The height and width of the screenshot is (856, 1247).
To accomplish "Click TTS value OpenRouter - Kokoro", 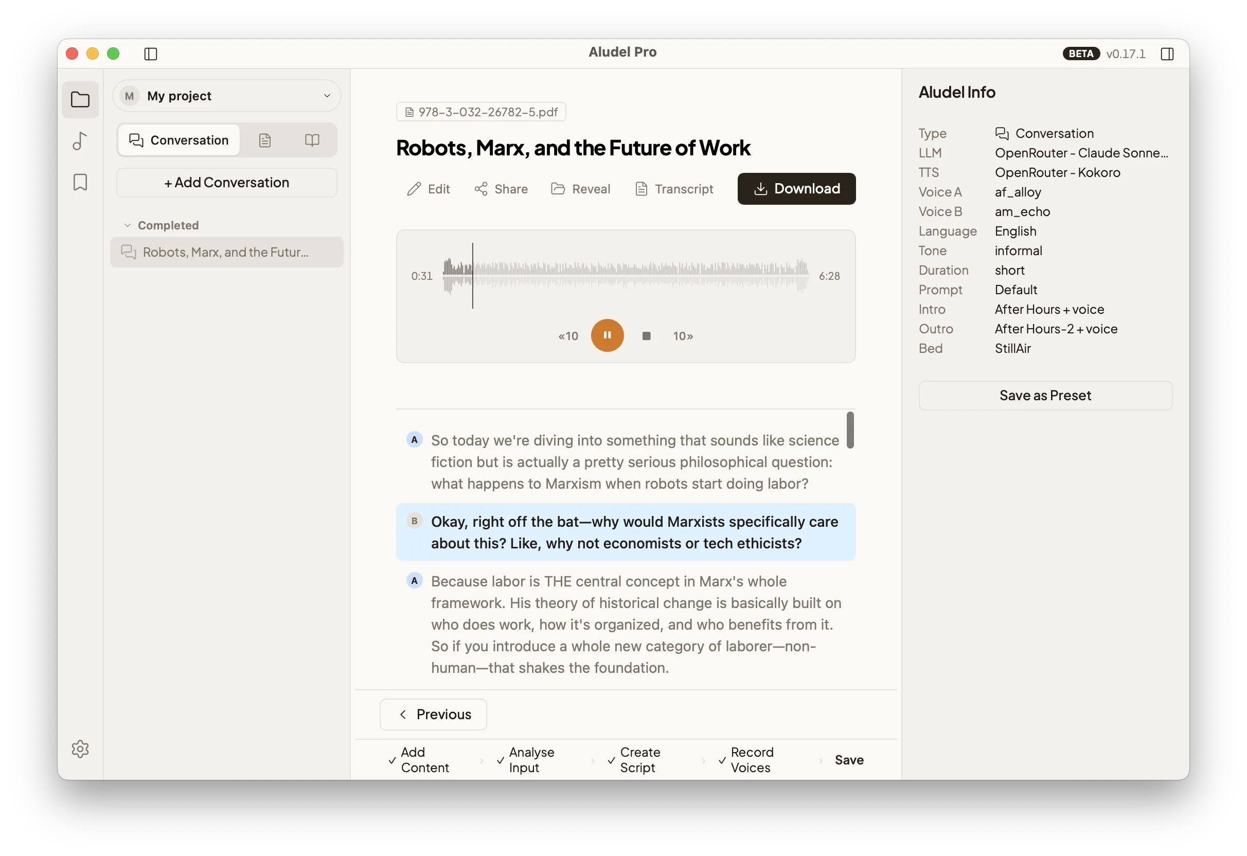I will coord(1057,172).
